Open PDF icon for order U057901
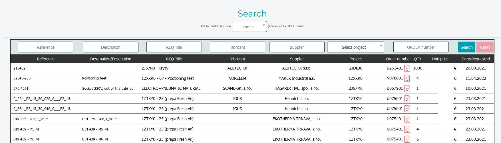 (x=407, y=89)
